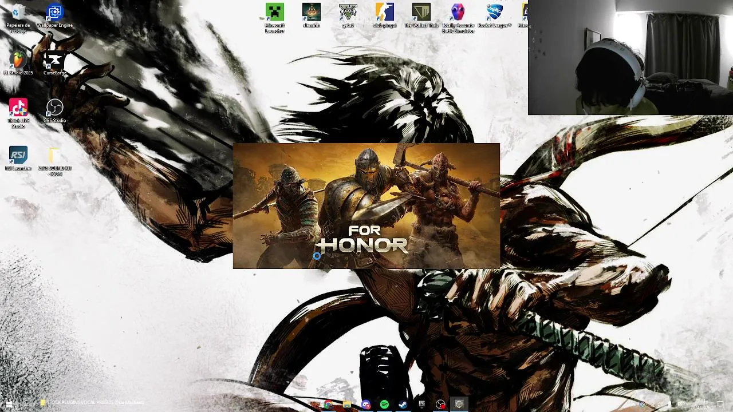Open the Windows Start button
Viewport: 733px width, 412px height.
(9, 404)
